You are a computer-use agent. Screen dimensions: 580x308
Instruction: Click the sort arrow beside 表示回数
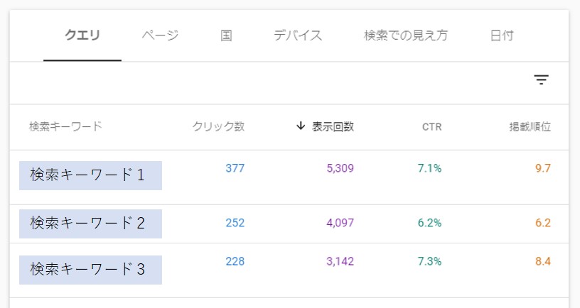301,126
